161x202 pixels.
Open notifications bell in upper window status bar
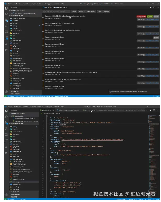[x=157, y=96]
